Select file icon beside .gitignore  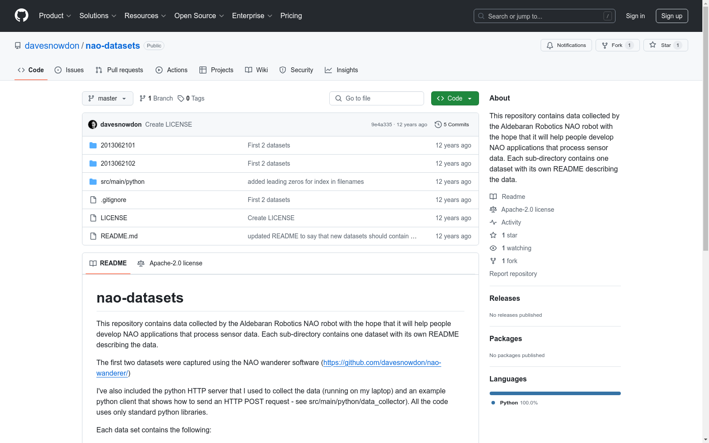coord(93,200)
